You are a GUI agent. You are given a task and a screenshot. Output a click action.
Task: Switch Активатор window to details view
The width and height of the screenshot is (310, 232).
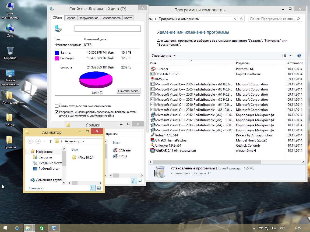coord(93,188)
